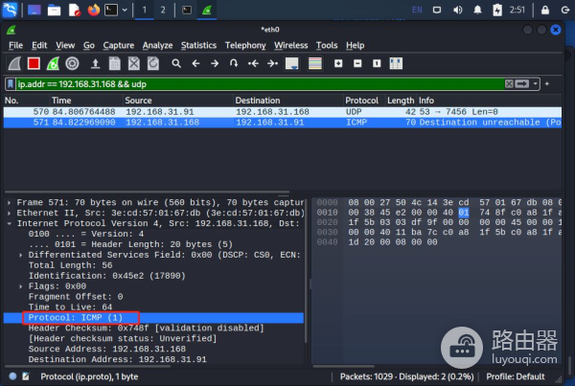Restart the current capture
This screenshot has height=386, width=575.
point(53,63)
